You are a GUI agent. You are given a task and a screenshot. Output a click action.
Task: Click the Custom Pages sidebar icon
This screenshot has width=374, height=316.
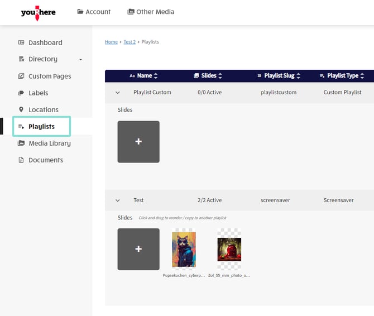21,76
